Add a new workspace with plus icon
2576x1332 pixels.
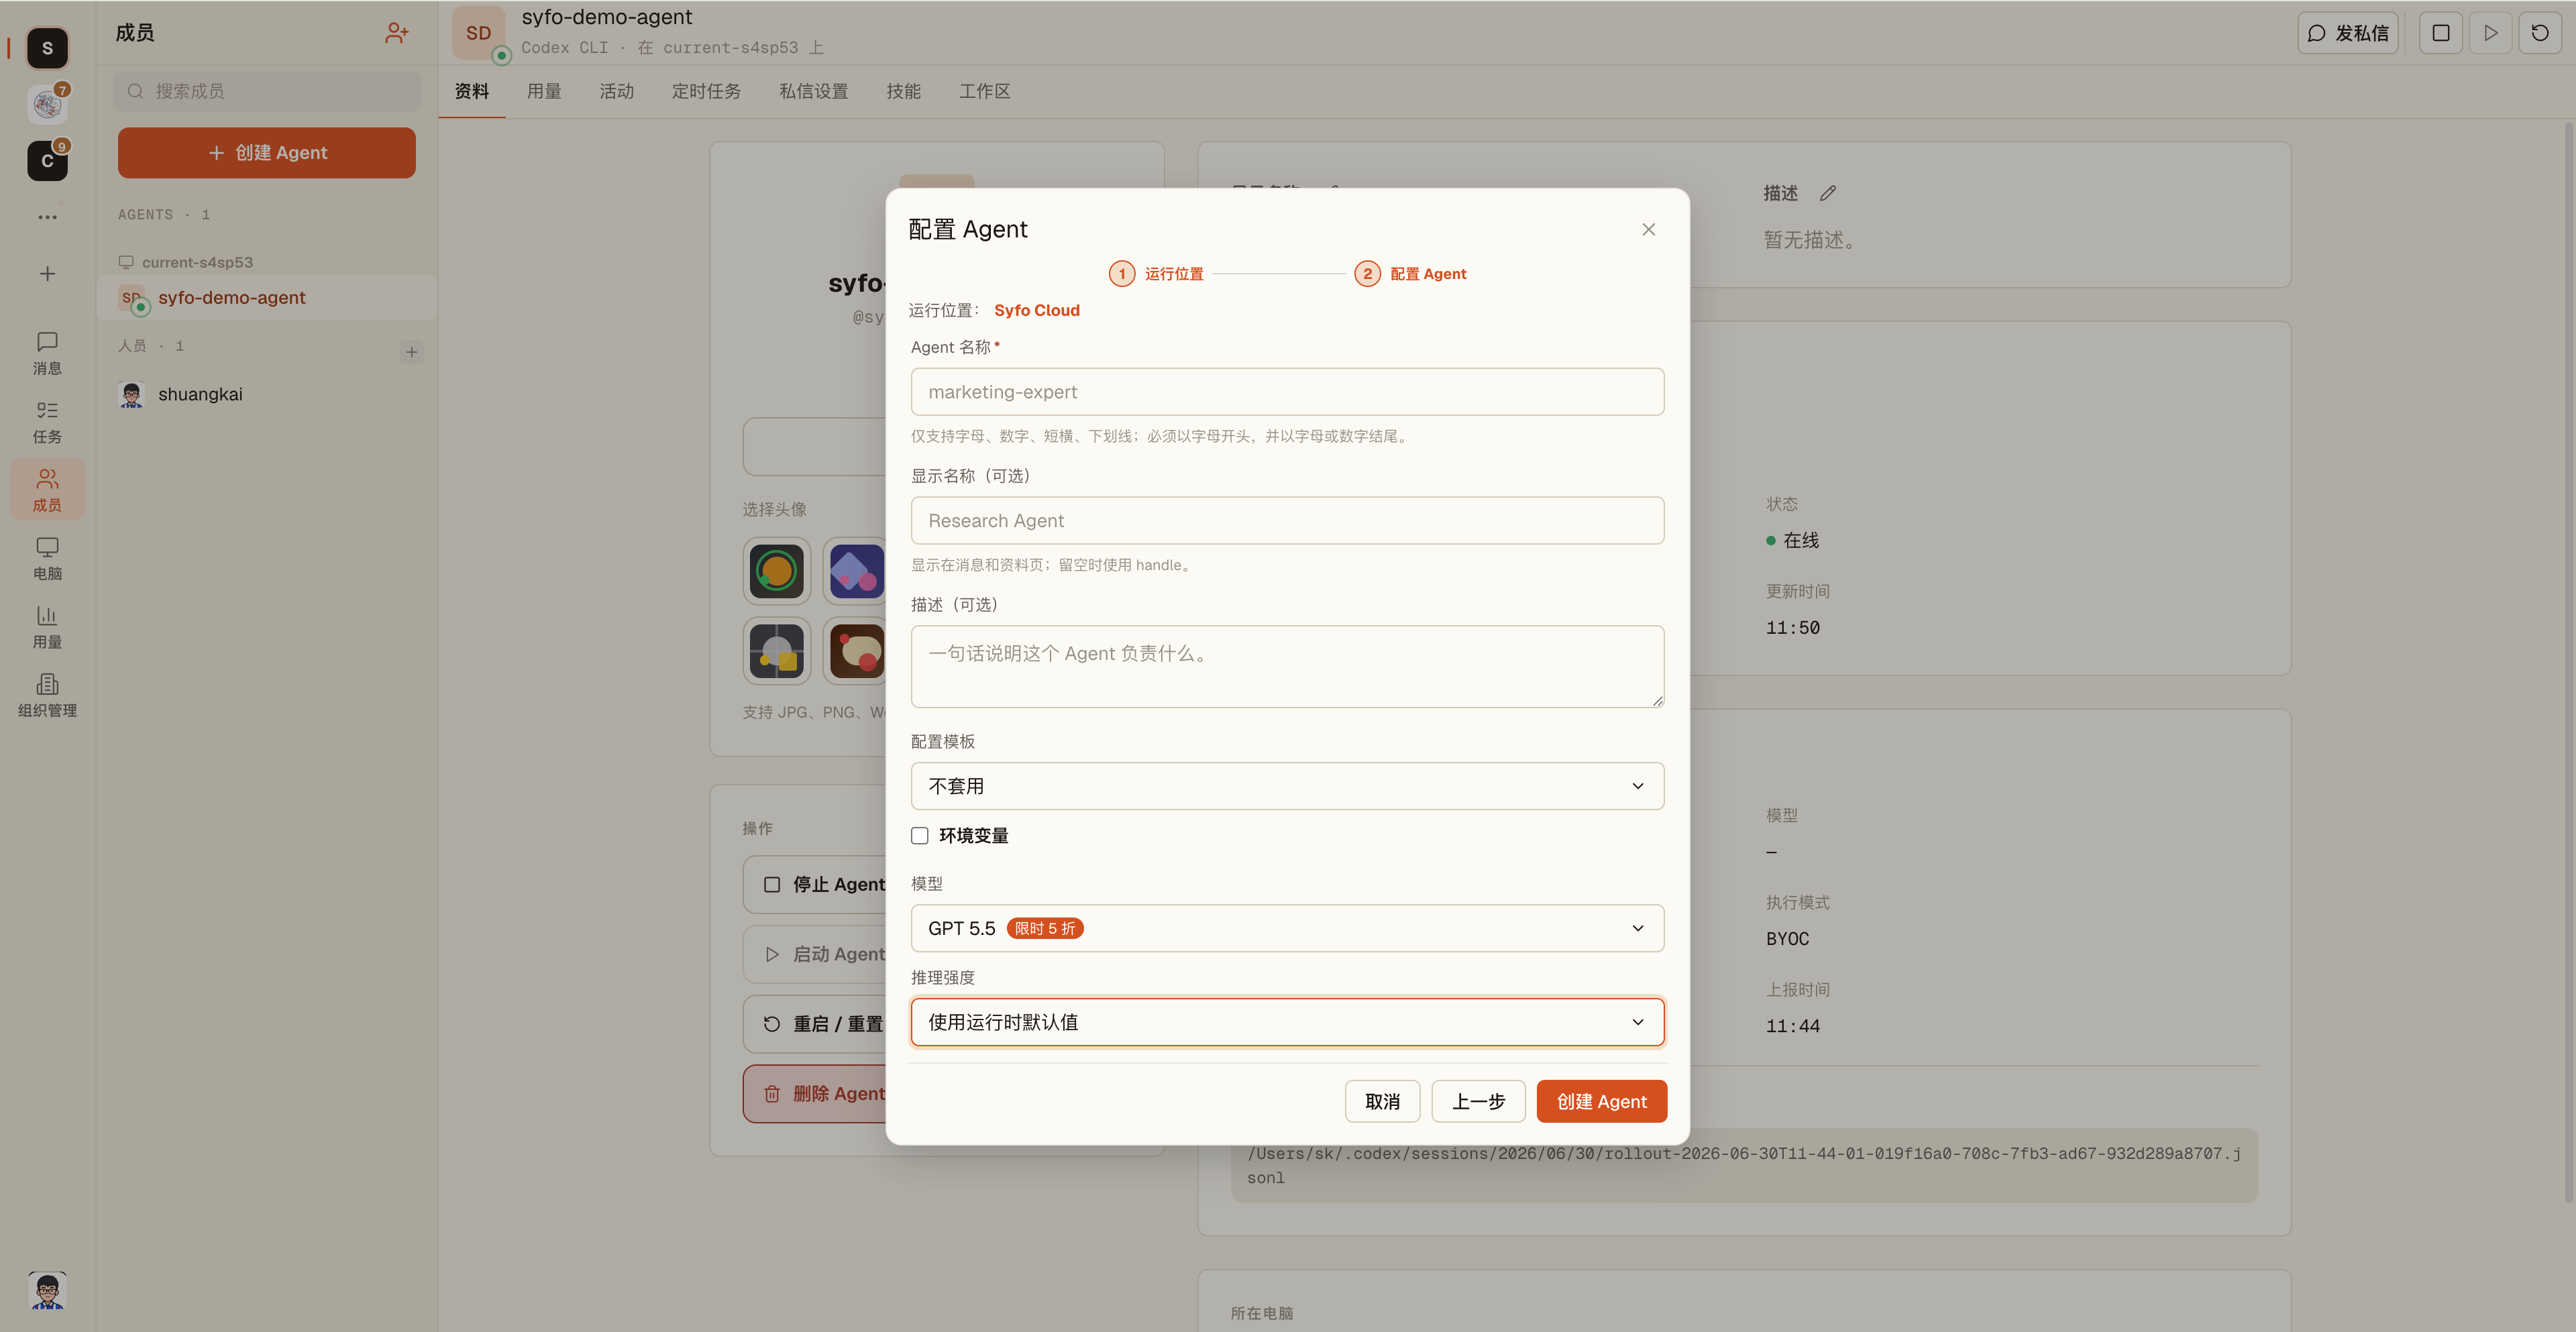pyautogui.click(x=47, y=274)
